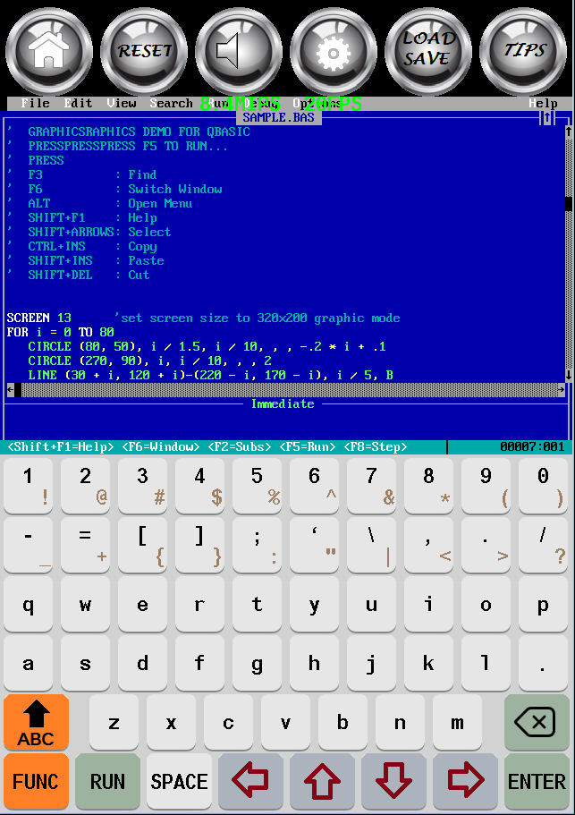Tap the right arrow key
This screenshot has height=815, width=575.
pyautogui.click(x=465, y=780)
